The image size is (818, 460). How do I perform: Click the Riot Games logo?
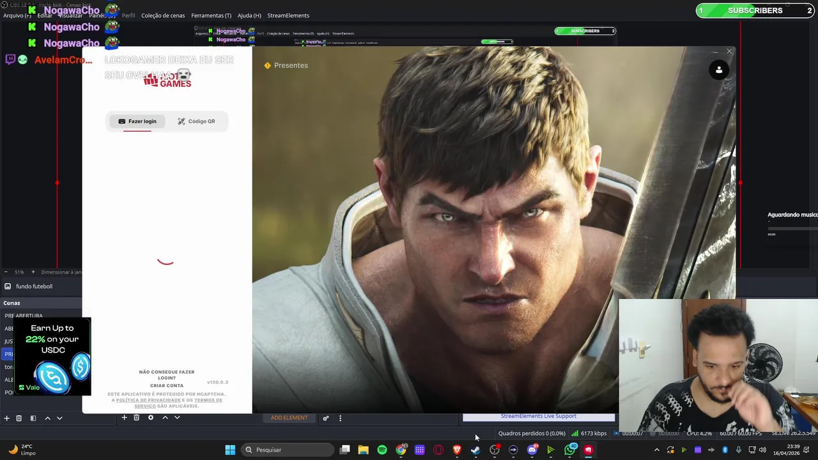click(x=167, y=79)
